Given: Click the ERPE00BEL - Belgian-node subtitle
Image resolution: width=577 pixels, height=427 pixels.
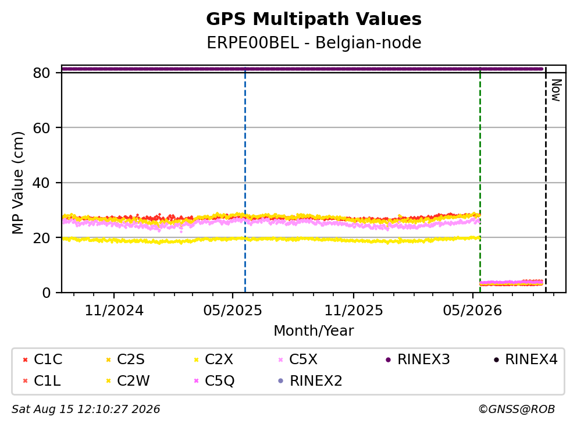Looking at the screenshot, I should click(x=314, y=42).
